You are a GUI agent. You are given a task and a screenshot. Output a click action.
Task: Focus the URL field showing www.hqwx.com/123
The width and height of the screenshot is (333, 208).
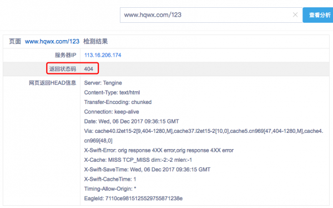[x=211, y=15]
